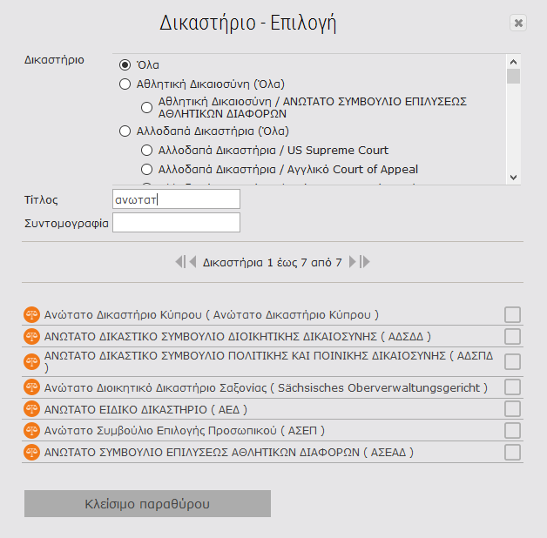
Task: Click scales icon next to ΑΔΣΔΔ entry
Action: pyautogui.click(x=31, y=336)
